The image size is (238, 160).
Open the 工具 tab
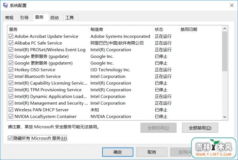click(x=69, y=18)
